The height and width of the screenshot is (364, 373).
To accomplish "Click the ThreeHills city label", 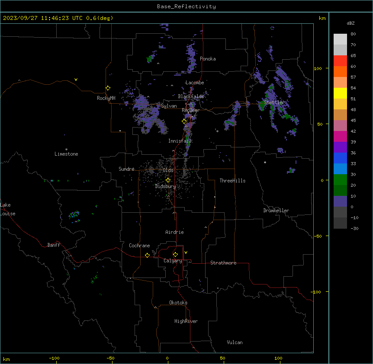I will [x=232, y=181].
